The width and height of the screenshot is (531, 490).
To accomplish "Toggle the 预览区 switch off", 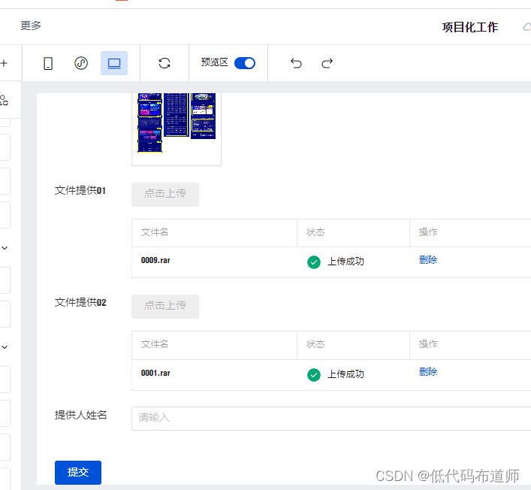I will click(x=245, y=63).
